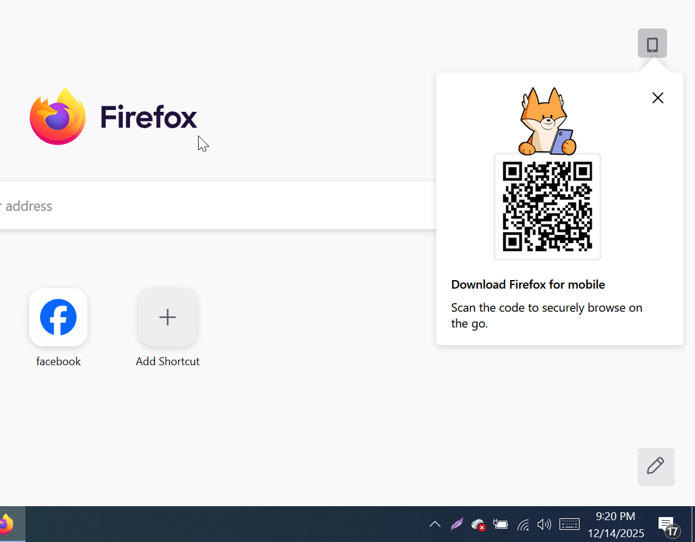Click the cloud sync error tray icon
695x542 pixels.
[478, 525]
